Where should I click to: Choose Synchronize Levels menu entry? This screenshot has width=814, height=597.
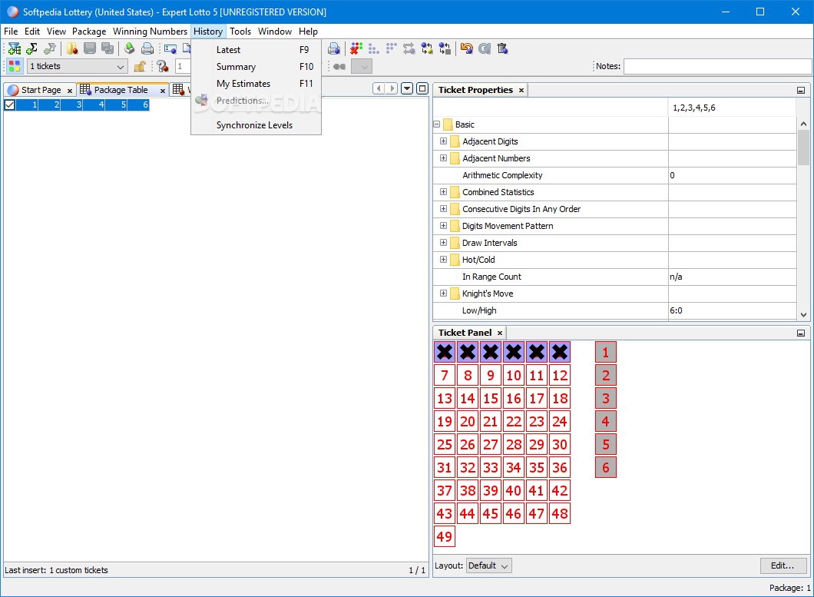256,125
